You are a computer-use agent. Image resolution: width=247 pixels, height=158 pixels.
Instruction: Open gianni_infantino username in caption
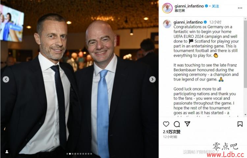click(x=188, y=22)
